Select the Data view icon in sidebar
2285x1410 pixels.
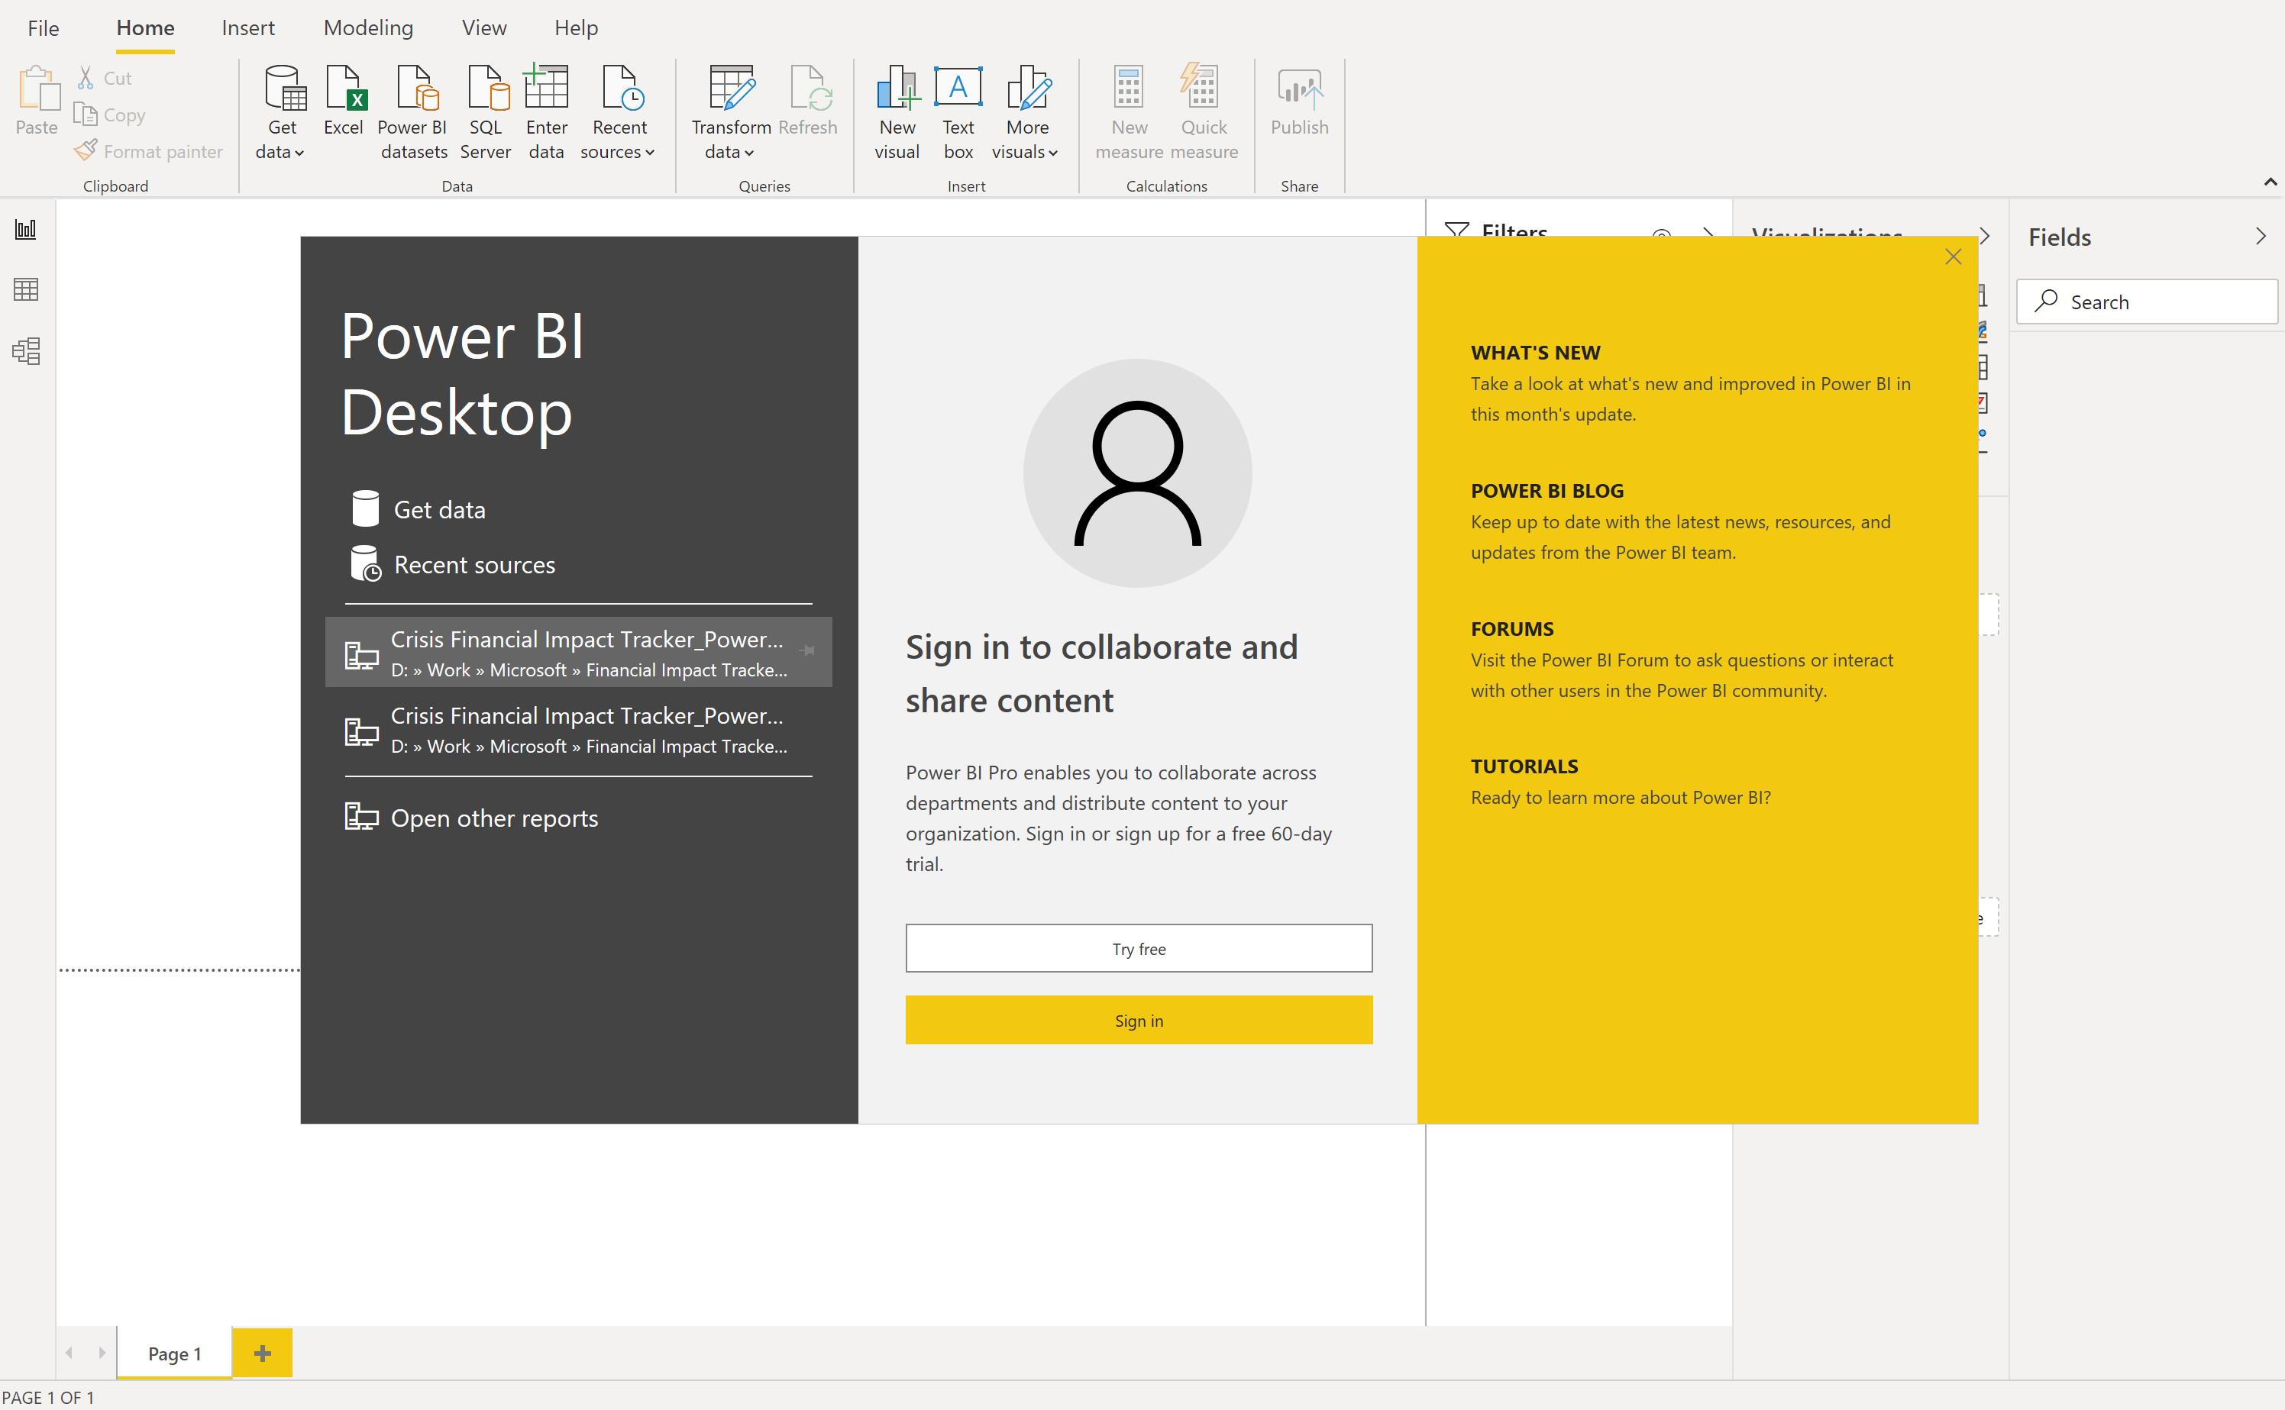tap(24, 291)
